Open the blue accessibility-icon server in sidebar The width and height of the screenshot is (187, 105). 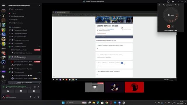pyautogui.click(x=4, y=34)
